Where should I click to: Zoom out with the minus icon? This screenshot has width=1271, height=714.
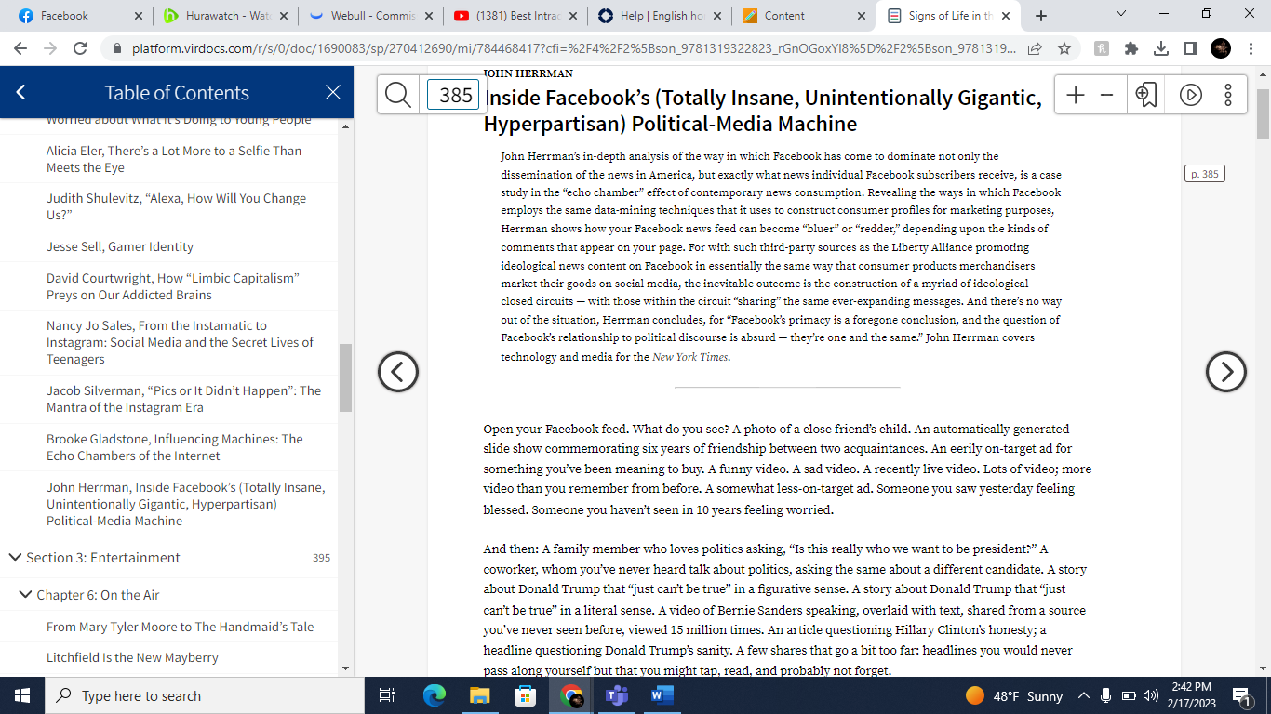coord(1106,95)
